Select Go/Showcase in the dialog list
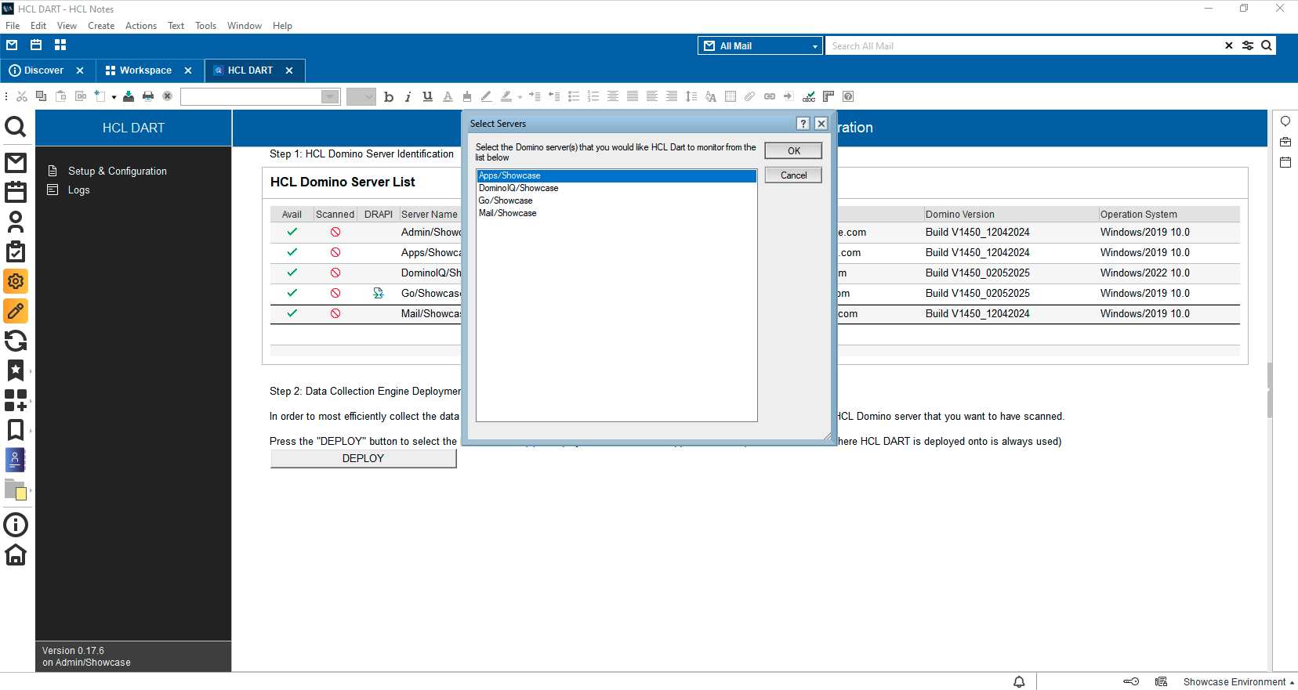Screen dimensions: 1298x690 [617, 200]
